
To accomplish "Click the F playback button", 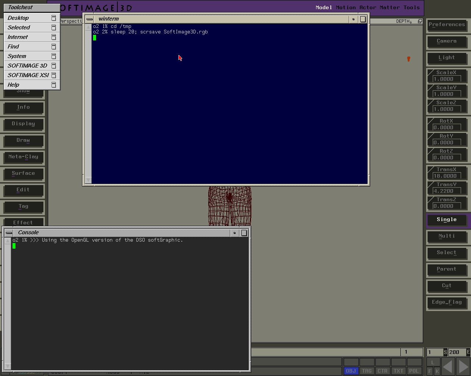I will tap(430, 371).
